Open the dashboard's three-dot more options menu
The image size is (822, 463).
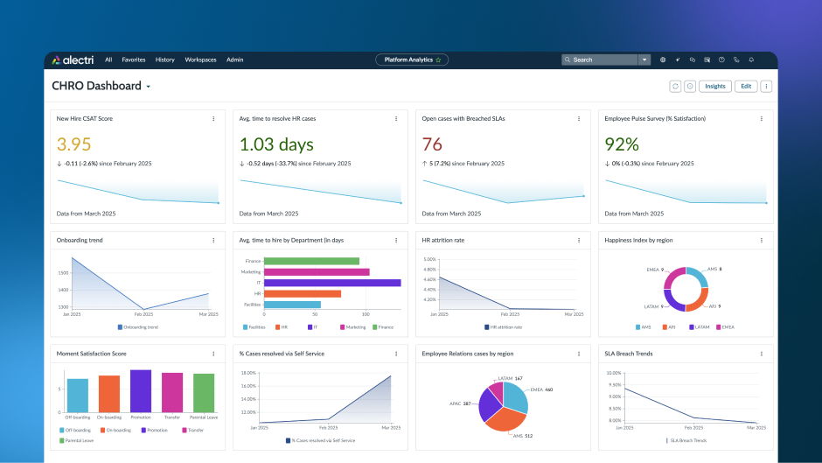(x=766, y=86)
